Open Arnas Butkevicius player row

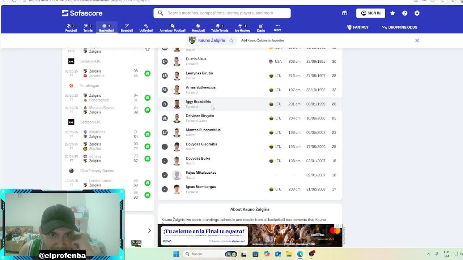coord(250,90)
